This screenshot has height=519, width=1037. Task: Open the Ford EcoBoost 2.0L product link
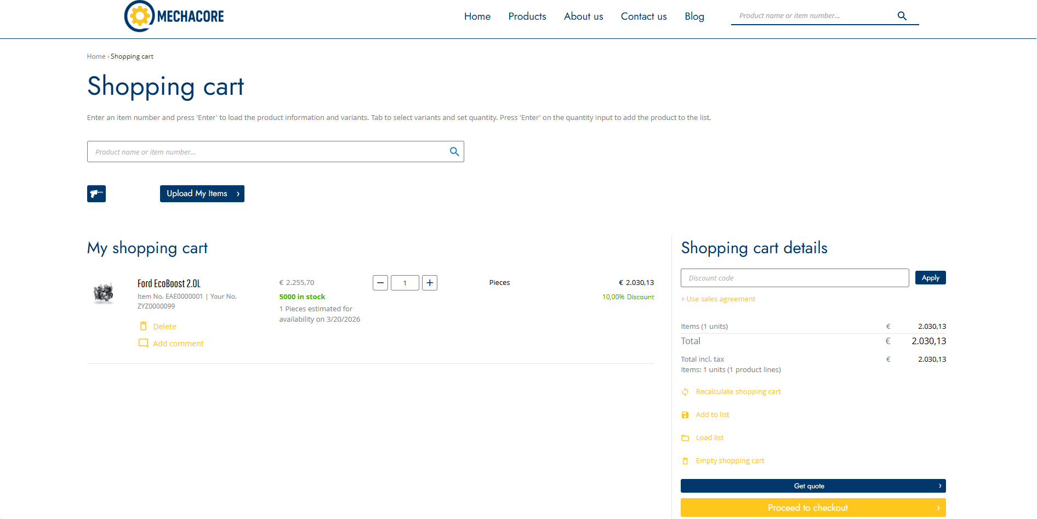(169, 283)
